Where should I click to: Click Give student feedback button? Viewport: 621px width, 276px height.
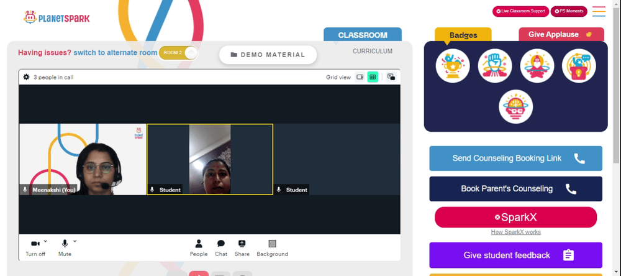coord(515,255)
